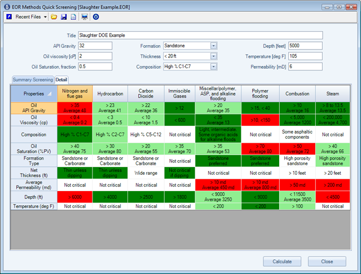Click the '> 15, < 40' gravity cell

click(260, 108)
